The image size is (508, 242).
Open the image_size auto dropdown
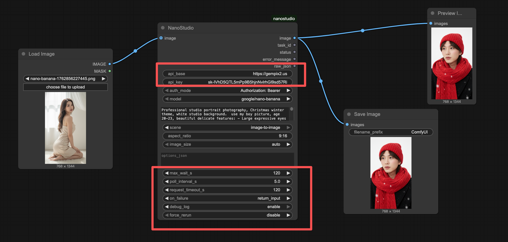[227, 144]
